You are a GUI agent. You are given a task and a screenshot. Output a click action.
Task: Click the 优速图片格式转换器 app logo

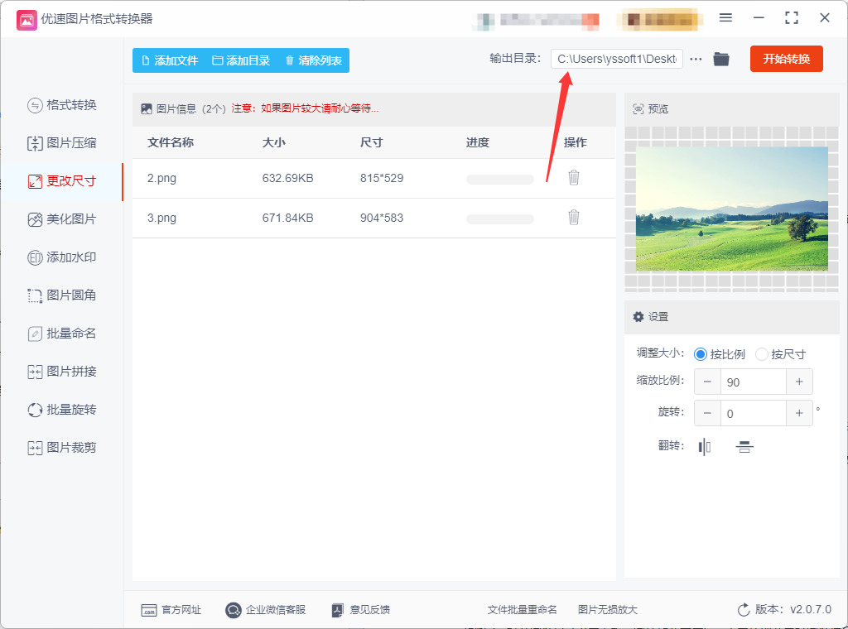(x=26, y=20)
